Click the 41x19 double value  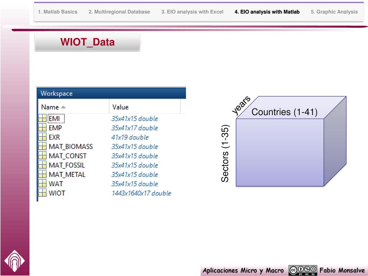130,137
